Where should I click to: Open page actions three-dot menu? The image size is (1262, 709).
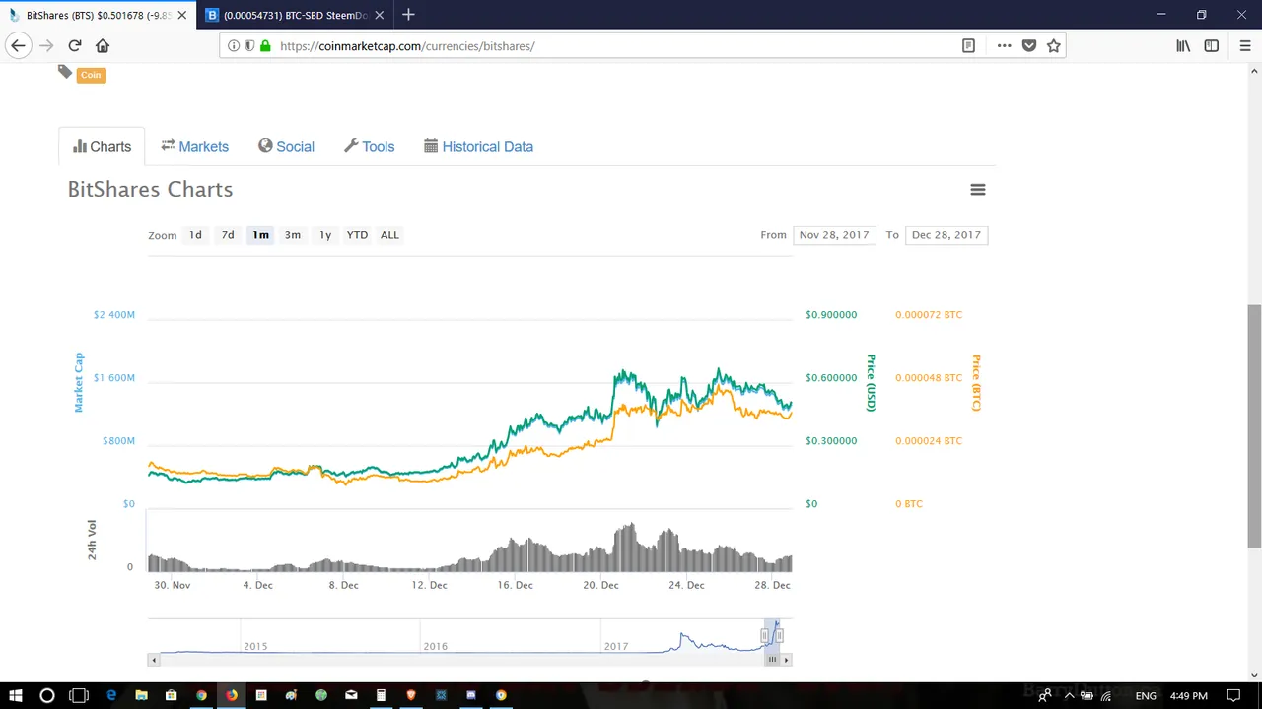[x=1004, y=45]
